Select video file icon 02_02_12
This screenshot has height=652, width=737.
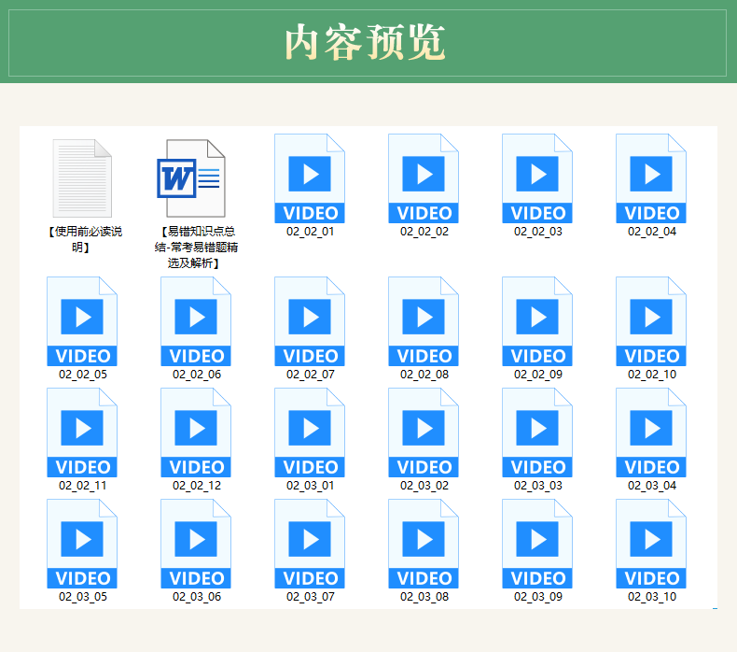coord(196,432)
